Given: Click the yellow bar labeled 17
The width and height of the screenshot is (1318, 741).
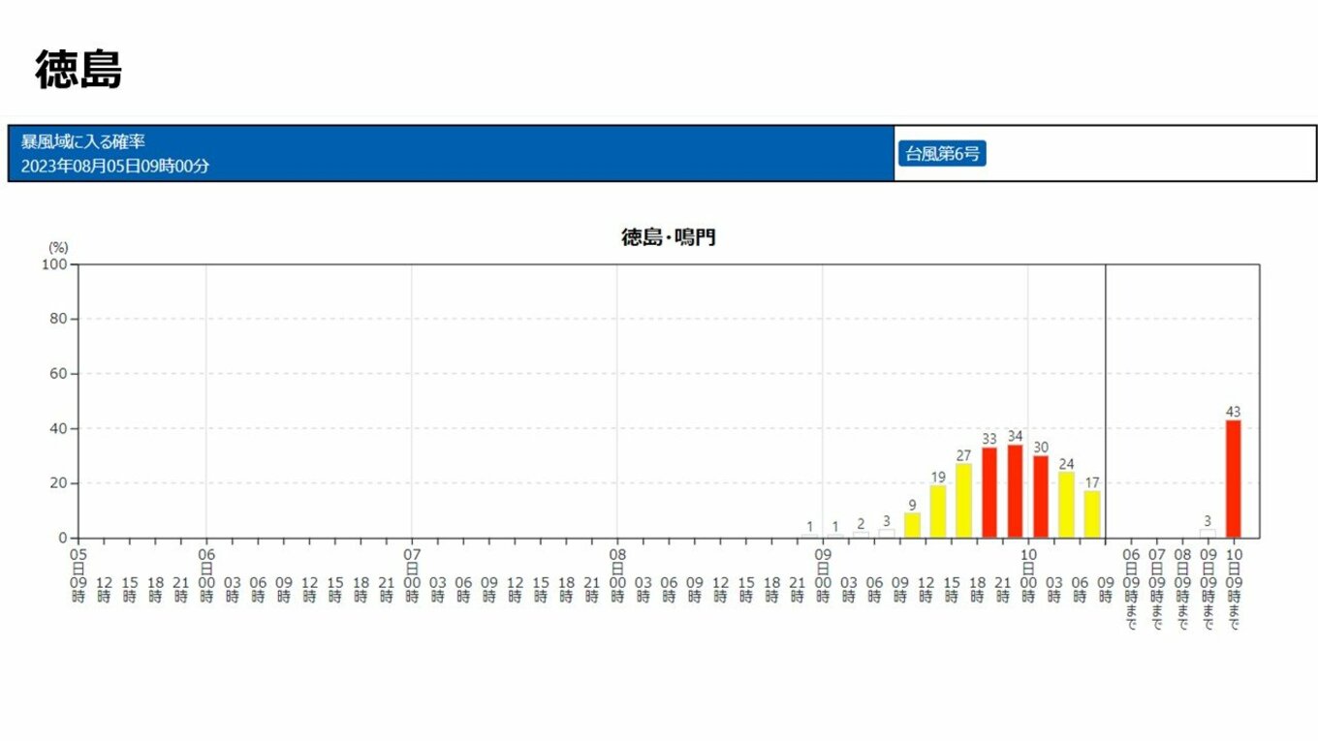Looking at the screenshot, I should tap(1092, 514).
